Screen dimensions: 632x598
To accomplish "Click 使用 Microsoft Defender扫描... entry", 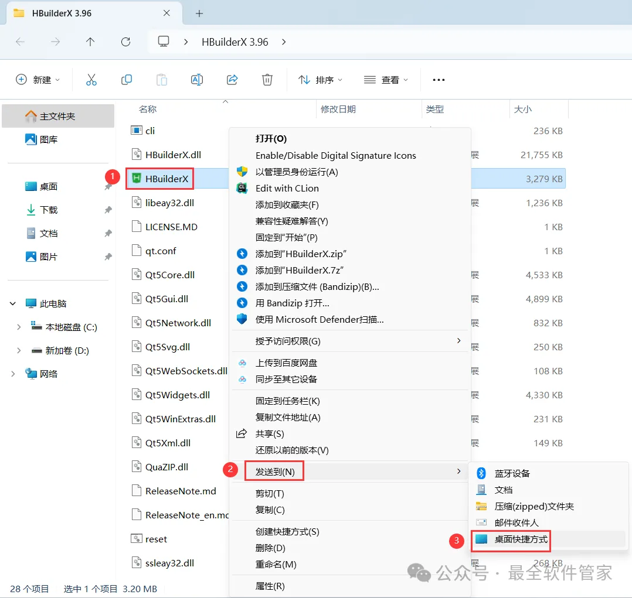I will tap(320, 320).
